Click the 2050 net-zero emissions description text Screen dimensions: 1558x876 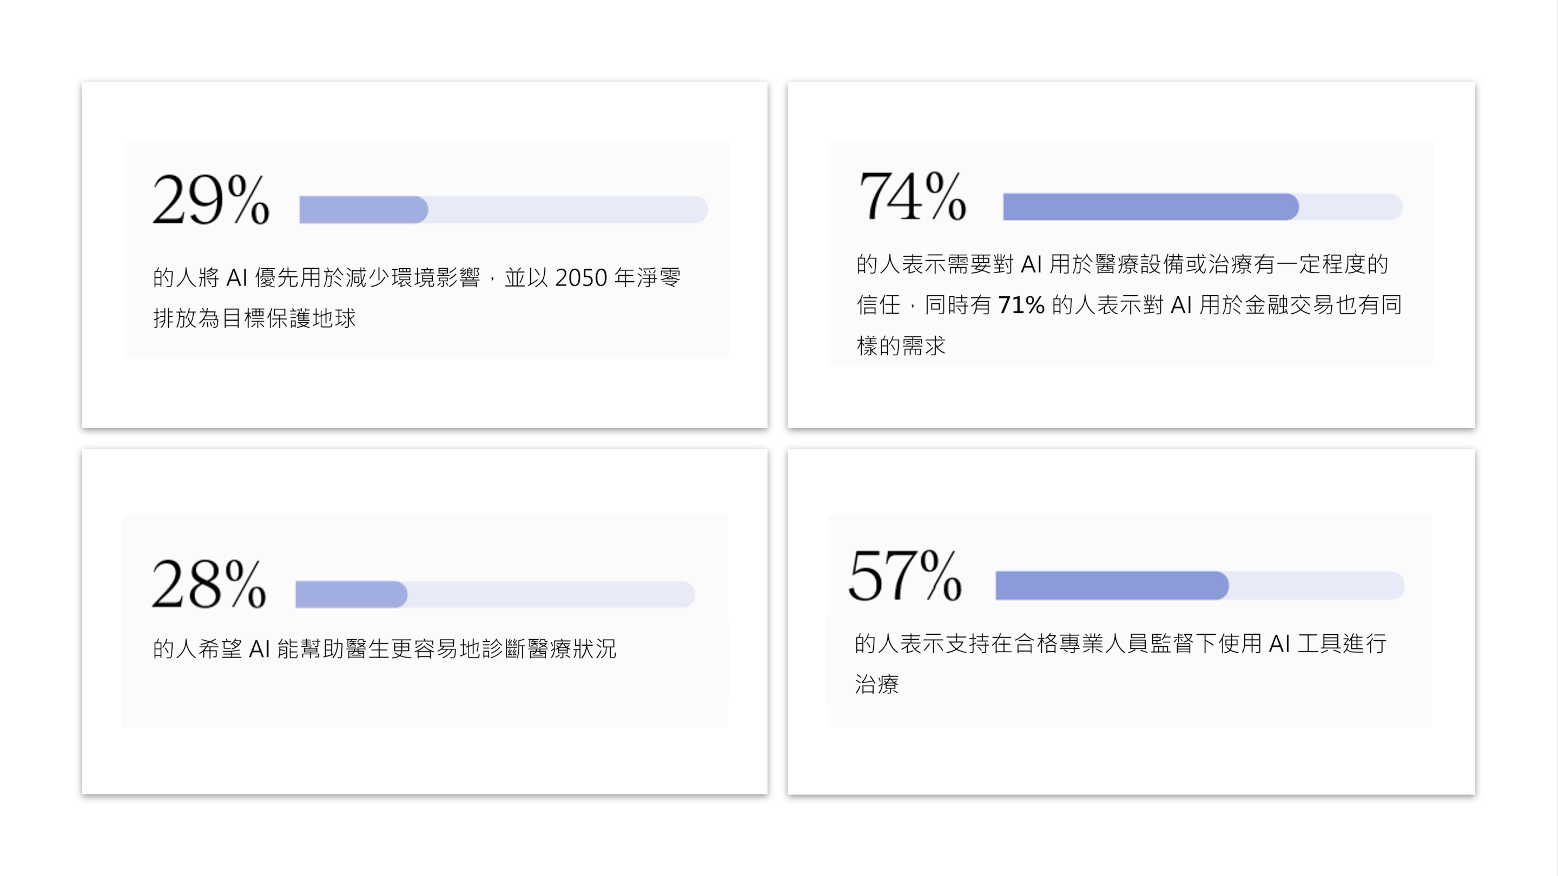[x=417, y=297]
